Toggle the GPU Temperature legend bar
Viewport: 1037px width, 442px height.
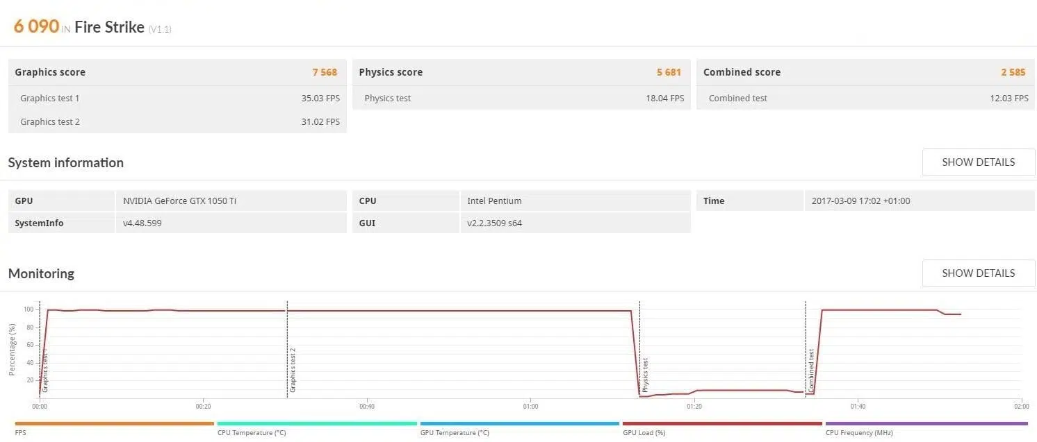coord(520,423)
